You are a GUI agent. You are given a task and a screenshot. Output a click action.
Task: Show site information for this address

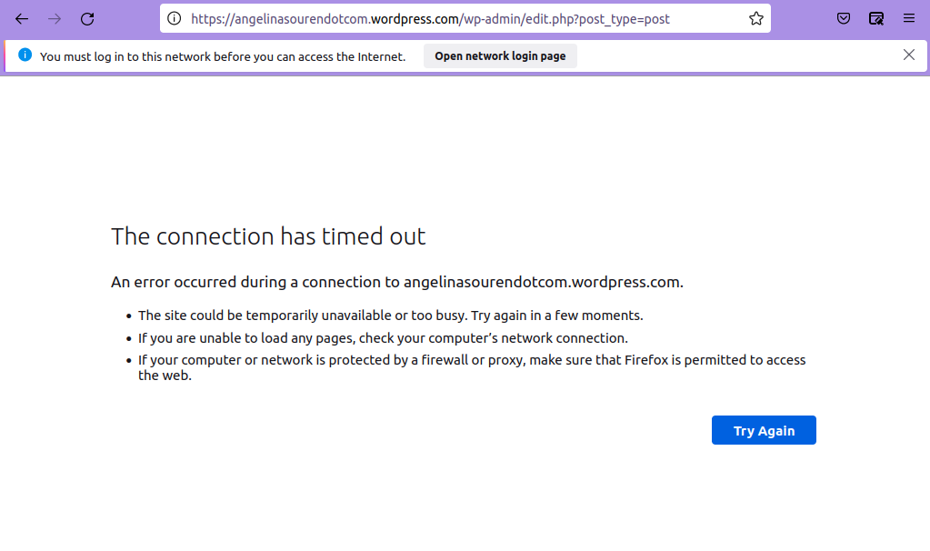coord(175,18)
